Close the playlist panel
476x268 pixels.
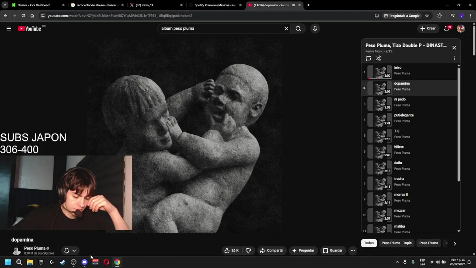pyautogui.click(x=454, y=48)
